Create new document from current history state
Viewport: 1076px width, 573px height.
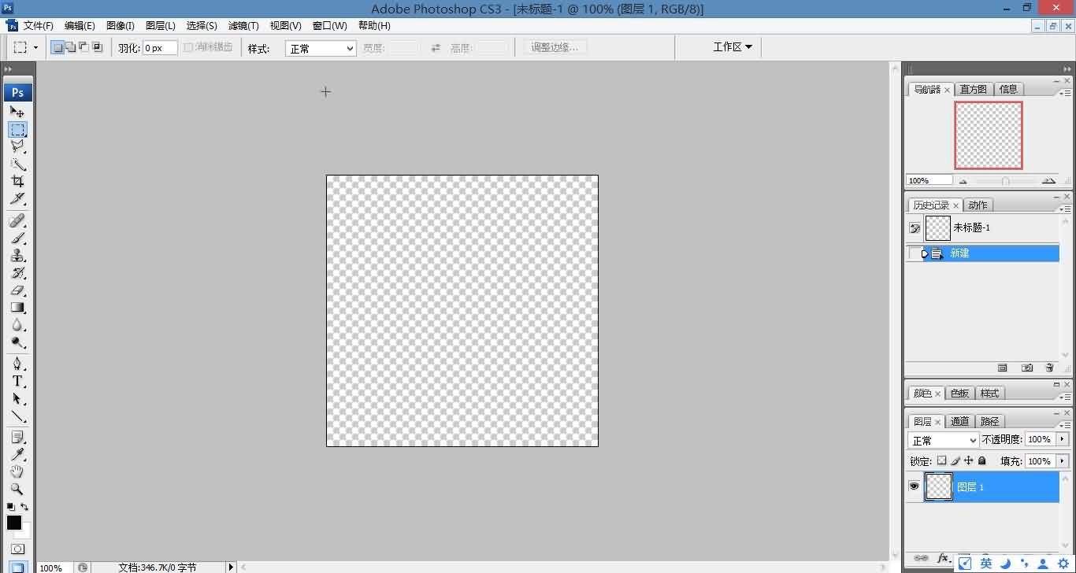tap(1003, 368)
